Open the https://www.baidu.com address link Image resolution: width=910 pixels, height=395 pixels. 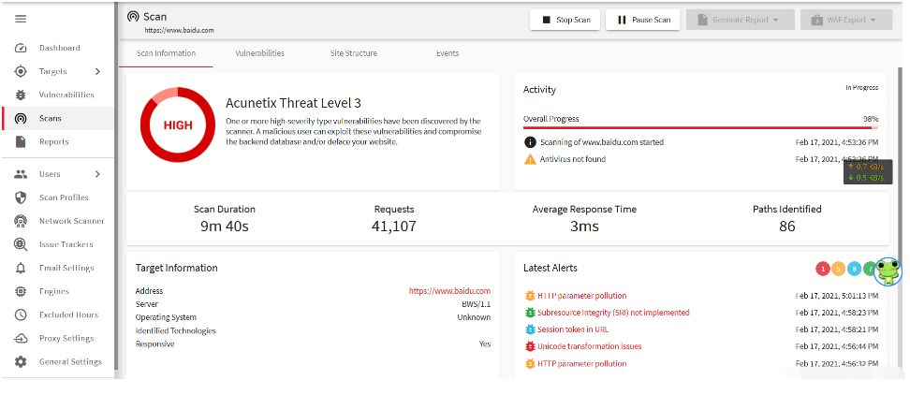449,291
